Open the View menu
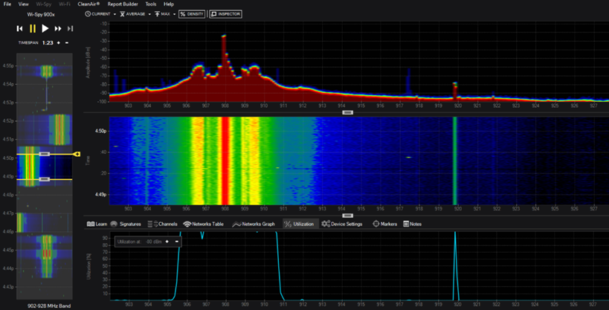 click(23, 4)
